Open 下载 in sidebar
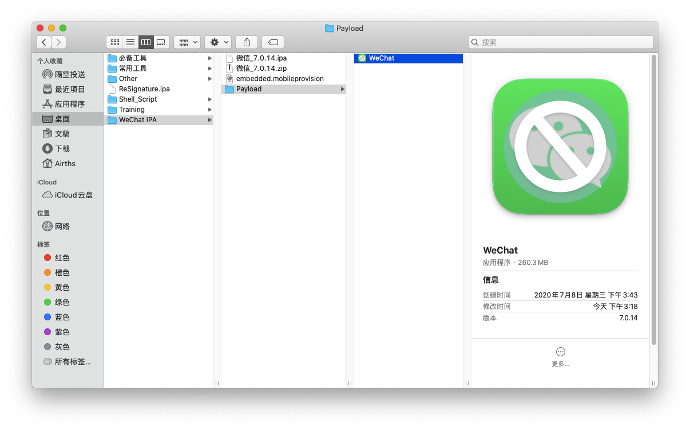 tap(68, 148)
